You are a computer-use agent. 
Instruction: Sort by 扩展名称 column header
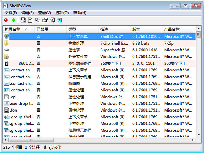(x=19, y=29)
